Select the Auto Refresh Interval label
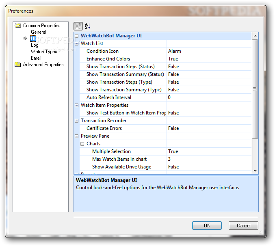This screenshot has width=275, height=246. coord(109,97)
